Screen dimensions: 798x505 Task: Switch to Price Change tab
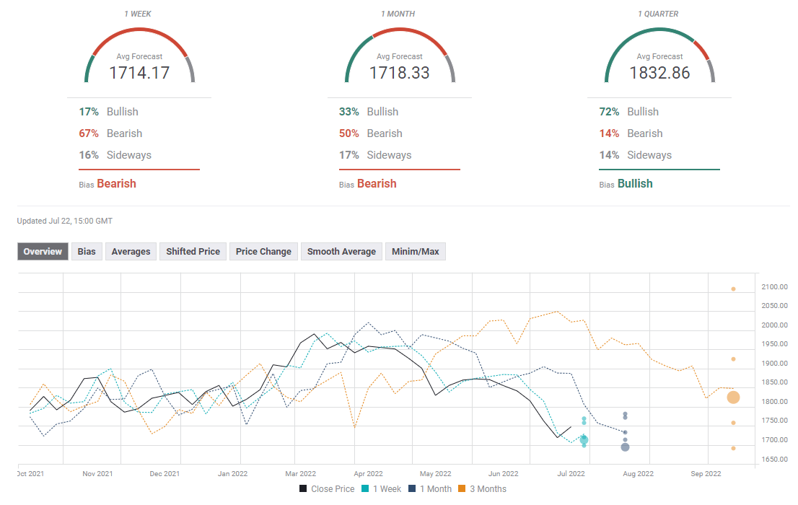tap(263, 252)
